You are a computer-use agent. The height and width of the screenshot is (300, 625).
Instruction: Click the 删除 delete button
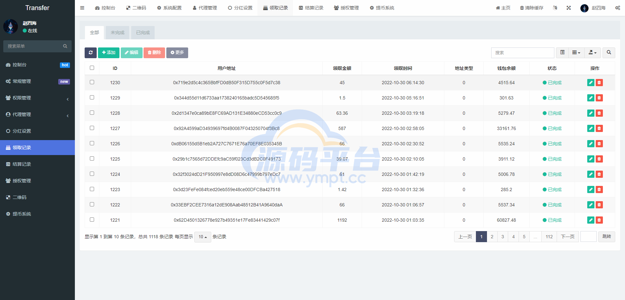click(x=154, y=53)
